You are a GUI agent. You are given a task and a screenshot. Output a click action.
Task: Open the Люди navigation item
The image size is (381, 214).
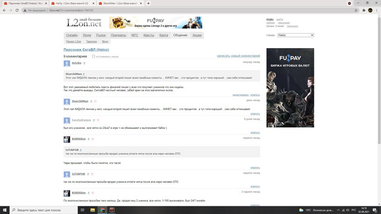pyautogui.click(x=87, y=35)
